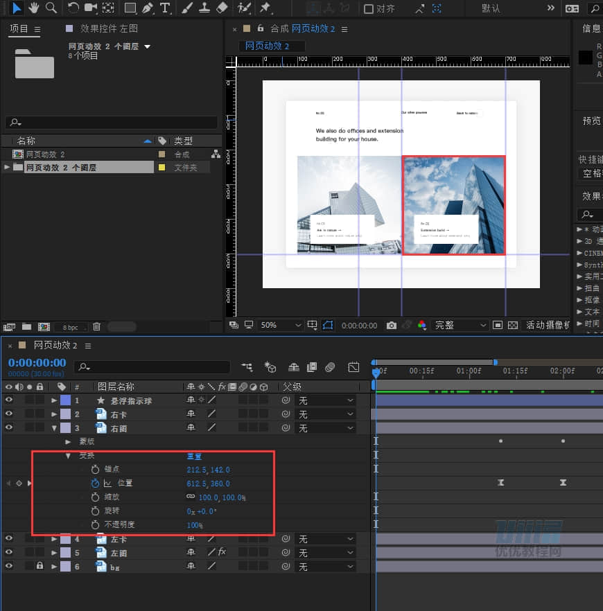
Task: Switch to the 效果控件 左图 tab
Action: pyautogui.click(x=109, y=28)
